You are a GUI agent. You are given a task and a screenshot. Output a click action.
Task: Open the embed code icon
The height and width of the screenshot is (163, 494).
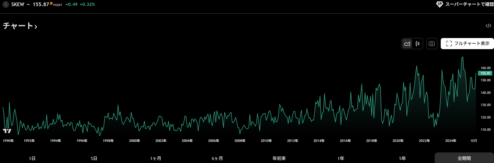point(488,26)
